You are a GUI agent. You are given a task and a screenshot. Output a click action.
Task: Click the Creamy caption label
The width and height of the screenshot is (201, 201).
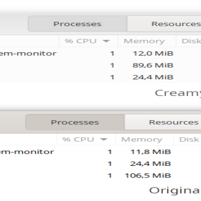point(178,93)
